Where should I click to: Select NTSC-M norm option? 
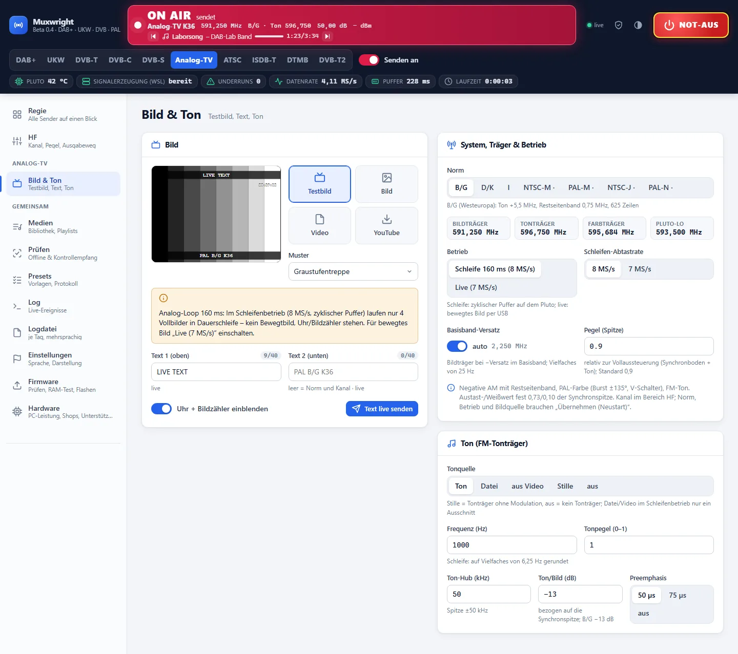tap(539, 187)
